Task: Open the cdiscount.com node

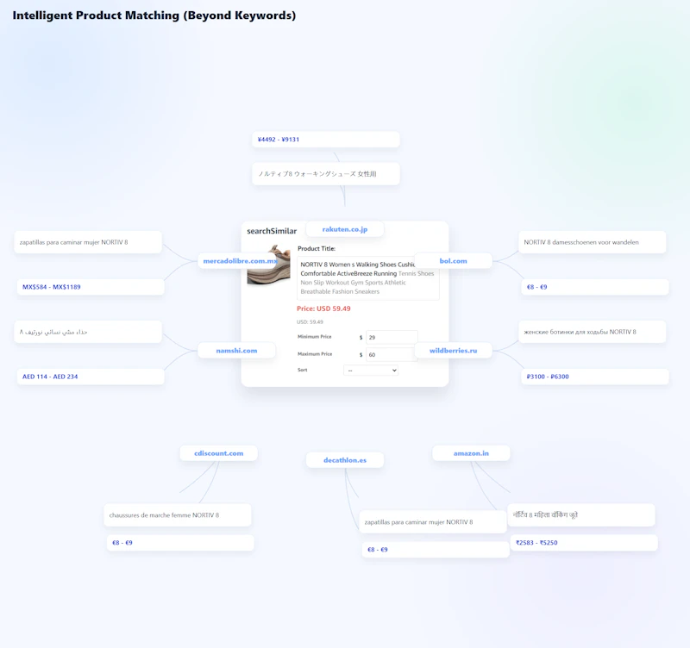Action: click(x=219, y=453)
